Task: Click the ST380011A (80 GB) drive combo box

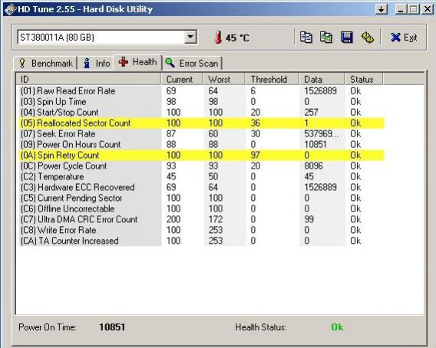Action: [x=107, y=38]
